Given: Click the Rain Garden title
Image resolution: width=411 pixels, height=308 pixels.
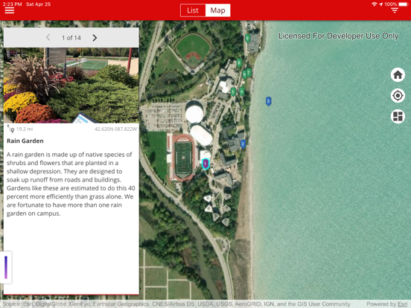Looking at the screenshot, I should 25,141.
